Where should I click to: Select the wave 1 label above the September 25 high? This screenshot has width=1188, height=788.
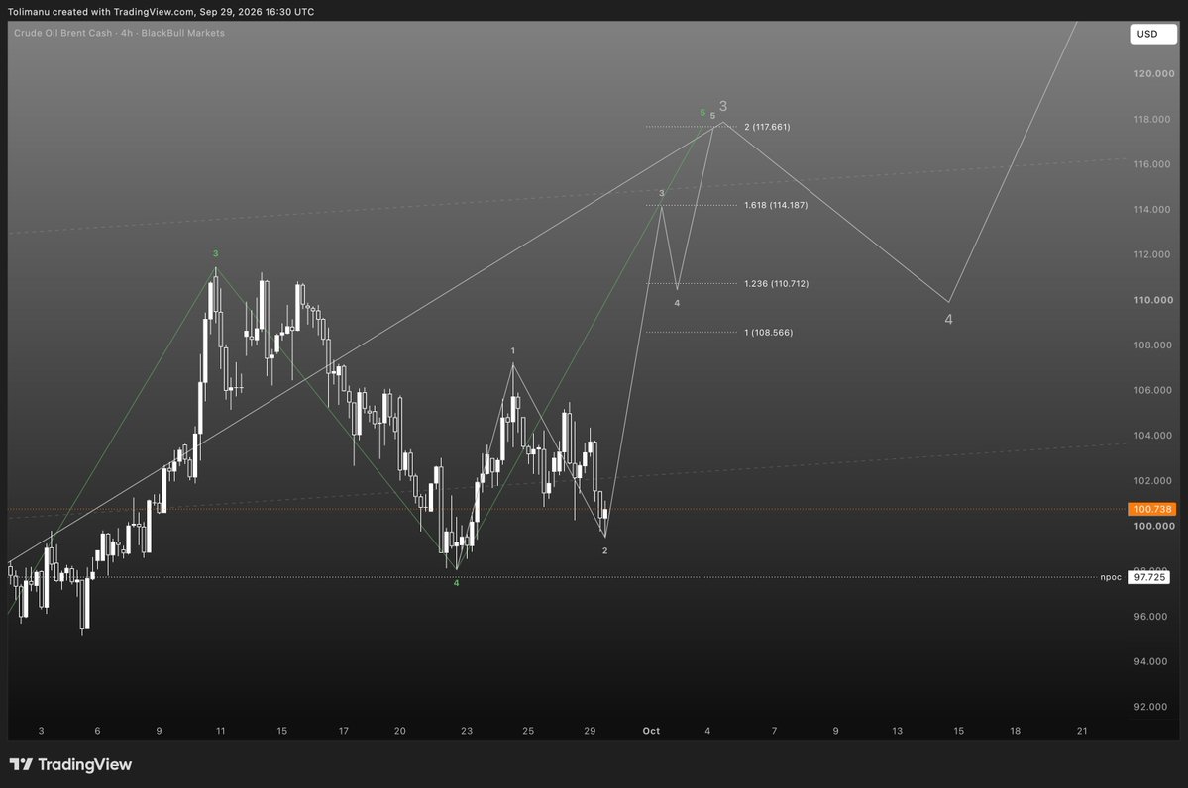tap(513, 351)
